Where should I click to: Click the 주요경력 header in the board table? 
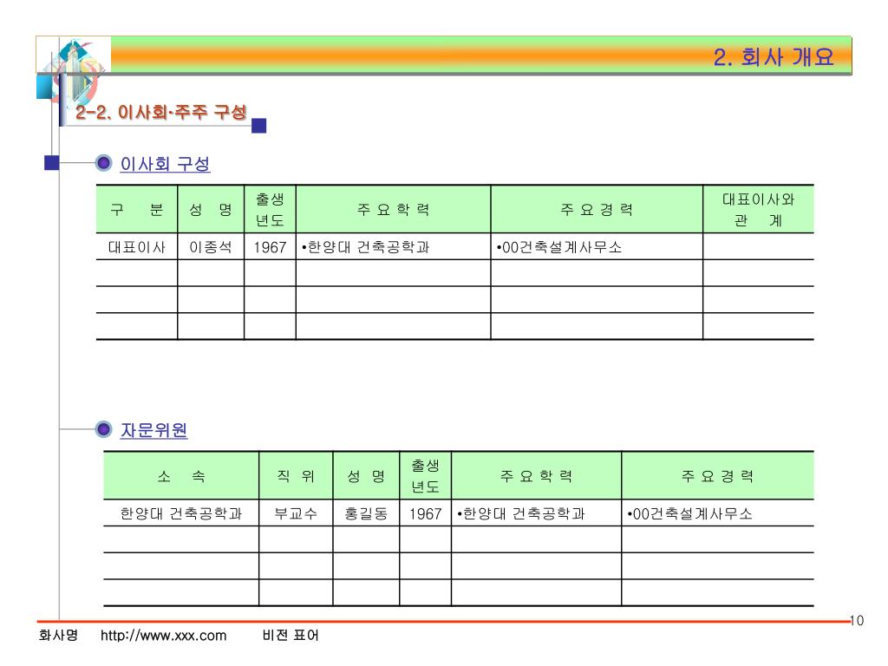(x=597, y=210)
